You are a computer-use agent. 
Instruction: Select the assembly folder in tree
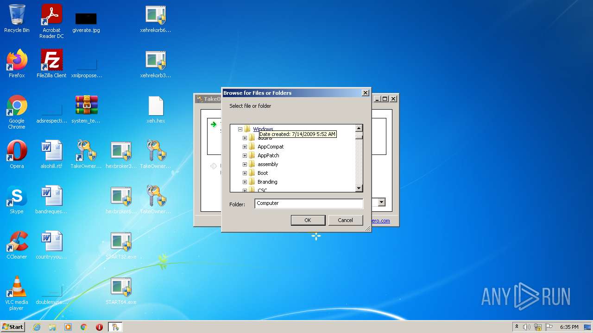point(268,164)
